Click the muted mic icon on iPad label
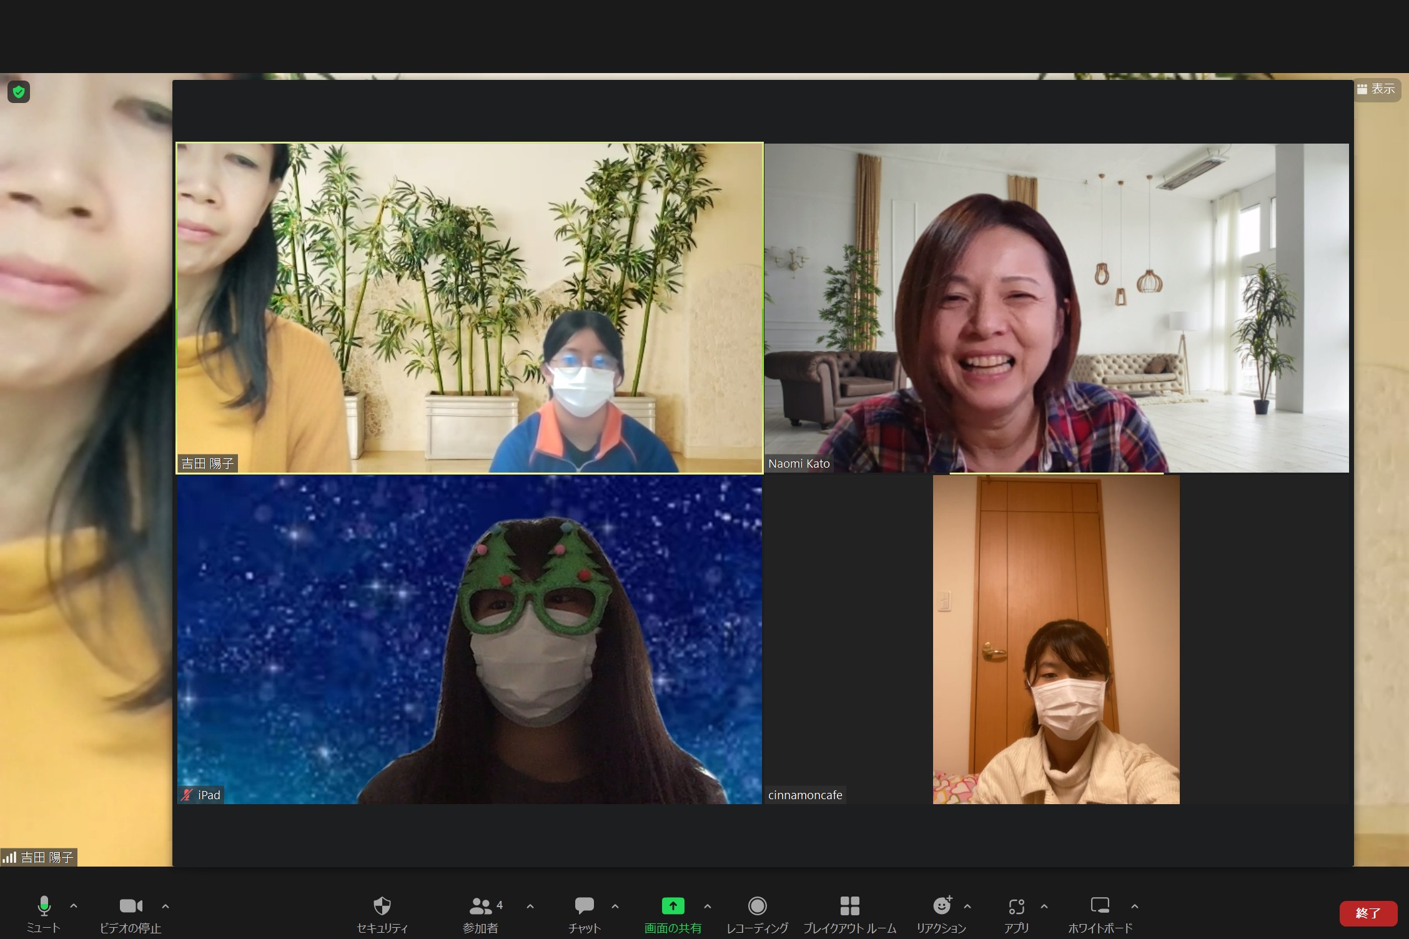The height and width of the screenshot is (939, 1409). [x=187, y=795]
